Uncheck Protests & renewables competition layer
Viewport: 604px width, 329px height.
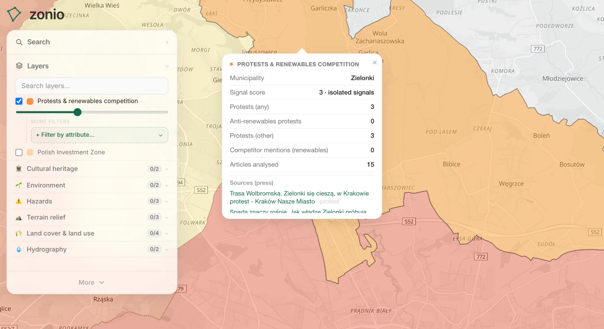[19, 101]
